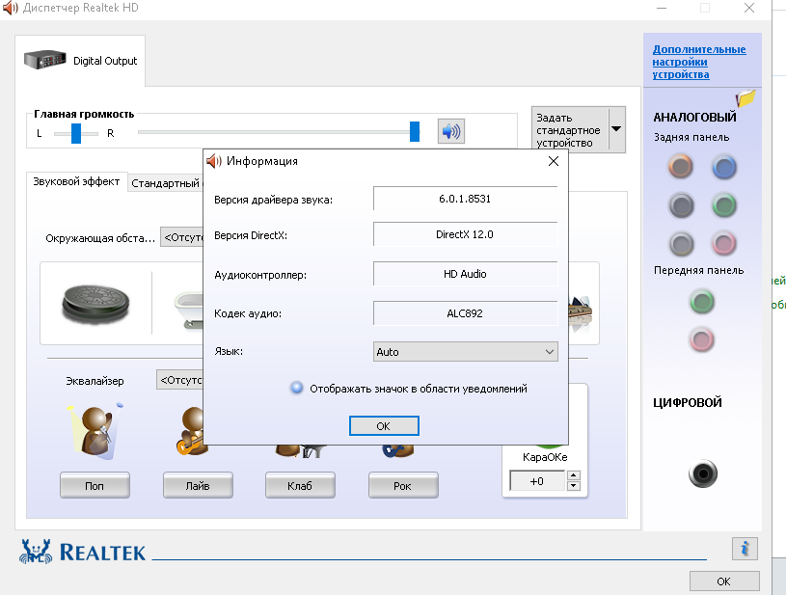Choose the bathtub environment preset
786x595 pixels.
coord(188,311)
